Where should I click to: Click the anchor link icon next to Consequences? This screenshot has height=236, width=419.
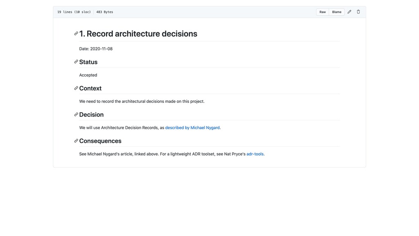[x=76, y=141]
